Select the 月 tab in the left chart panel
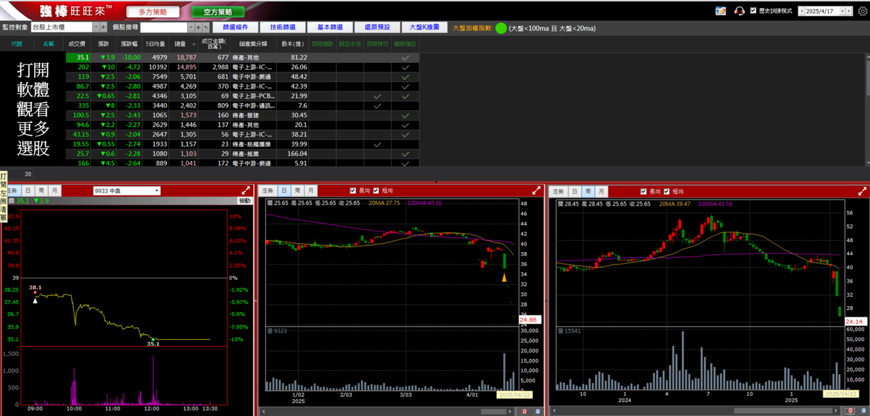 [x=54, y=191]
